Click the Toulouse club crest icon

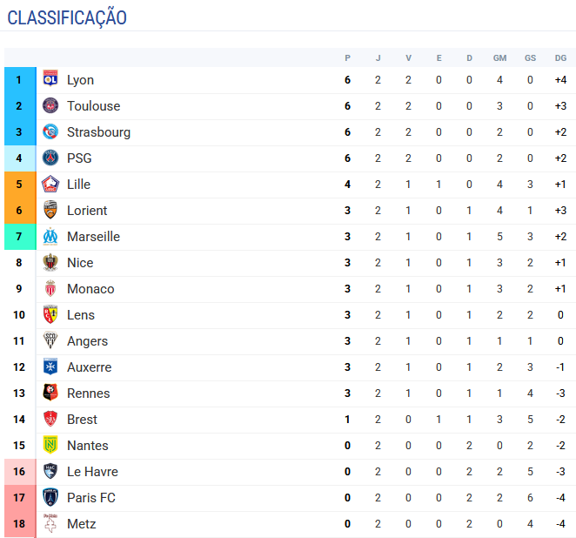(x=50, y=106)
